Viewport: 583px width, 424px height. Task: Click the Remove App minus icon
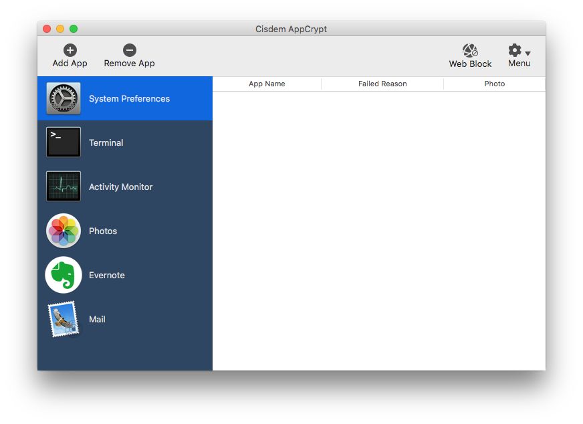(x=130, y=50)
